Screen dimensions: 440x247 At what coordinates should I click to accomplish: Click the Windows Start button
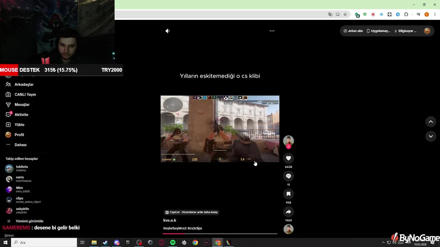(5, 243)
